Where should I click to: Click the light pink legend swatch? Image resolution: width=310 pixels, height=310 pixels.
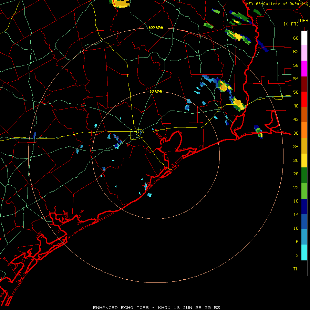coord(304,53)
